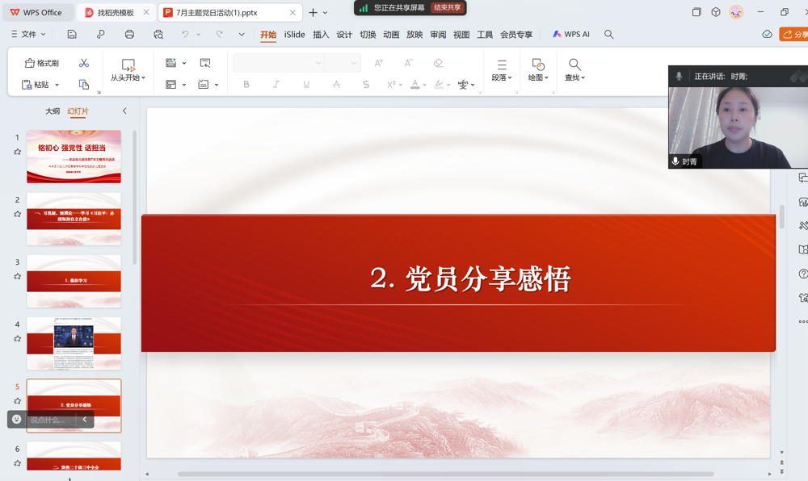Click the 结束共享 end-sharing button
The height and width of the screenshot is (481, 808).
[x=447, y=8]
